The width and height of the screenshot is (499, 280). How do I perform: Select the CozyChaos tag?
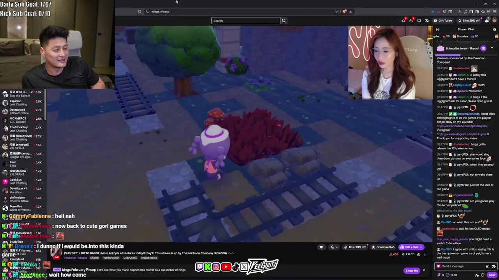(130, 258)
